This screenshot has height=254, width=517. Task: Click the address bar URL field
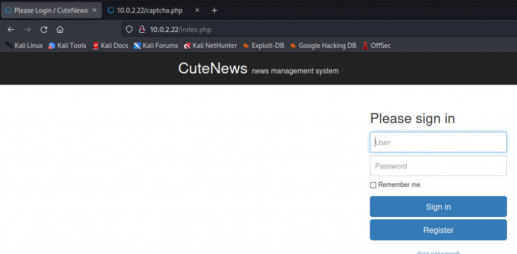303,29
